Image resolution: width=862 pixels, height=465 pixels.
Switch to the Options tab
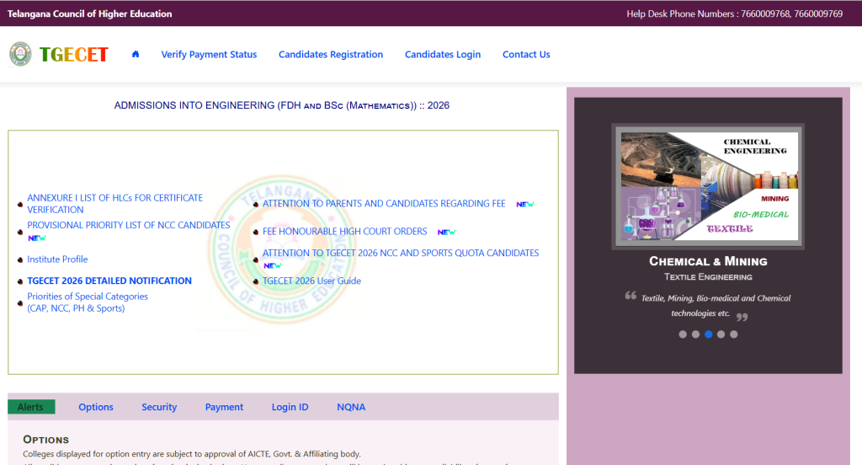click(96, 407)
